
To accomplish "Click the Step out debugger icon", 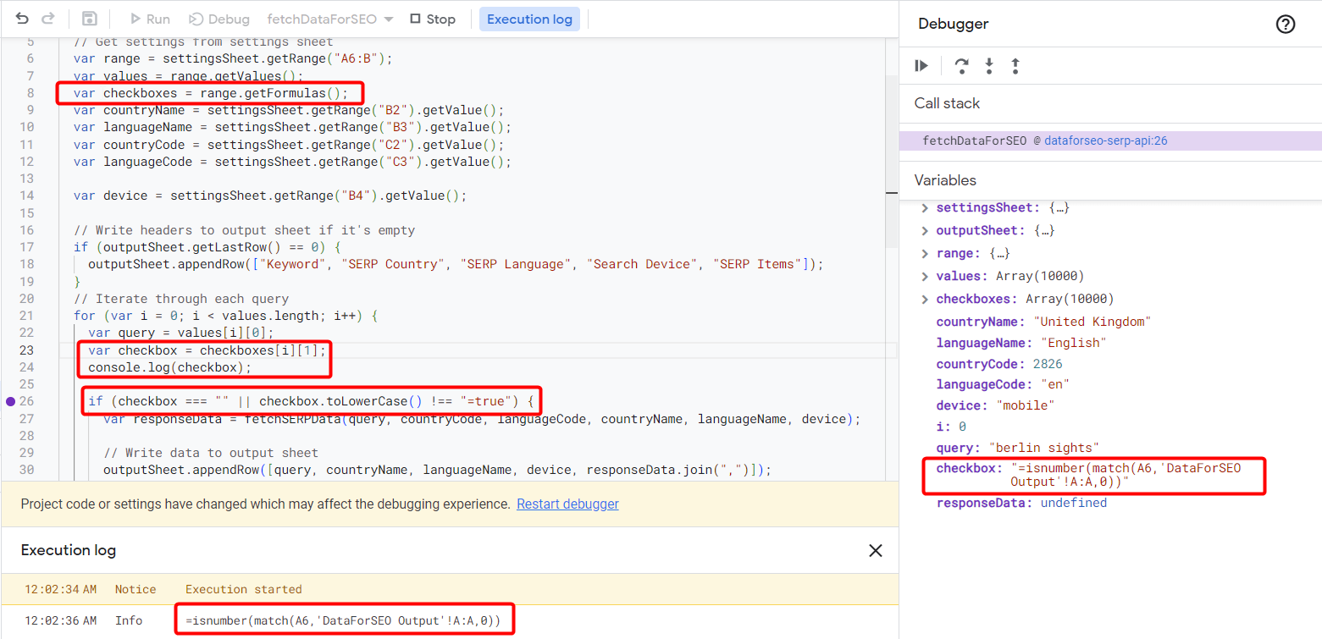I will pos(1015,66).
